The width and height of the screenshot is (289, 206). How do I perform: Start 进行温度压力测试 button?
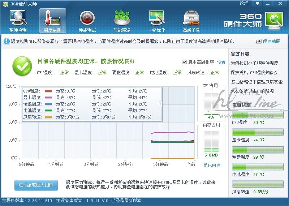pos(36,185)
